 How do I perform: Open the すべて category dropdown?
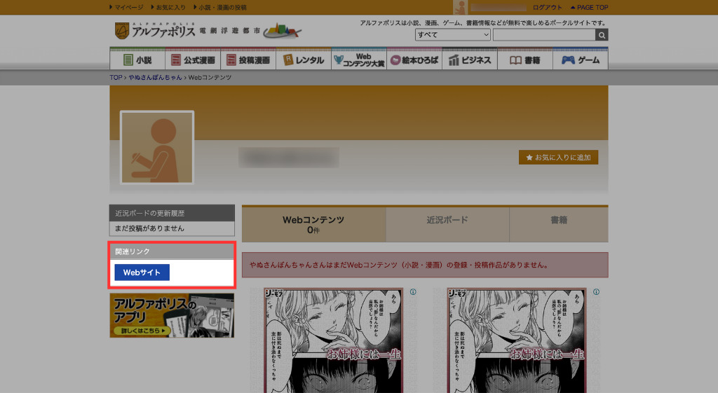coord(452,35)
